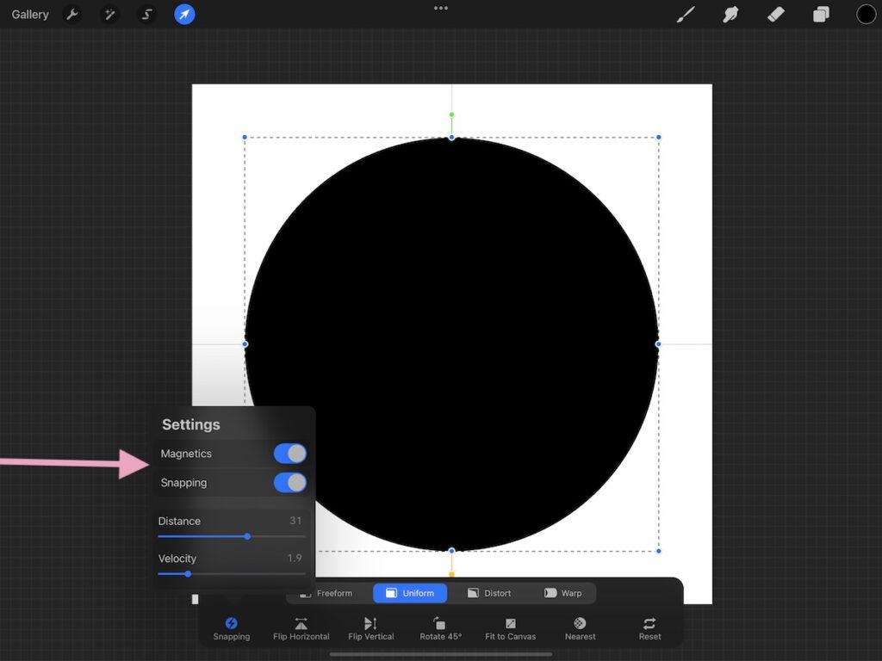Image resolution: width=882 pixels, height=661 pixels.
Task: Toggle Snapping from the bottom toolbar
Action: point(231,626)
